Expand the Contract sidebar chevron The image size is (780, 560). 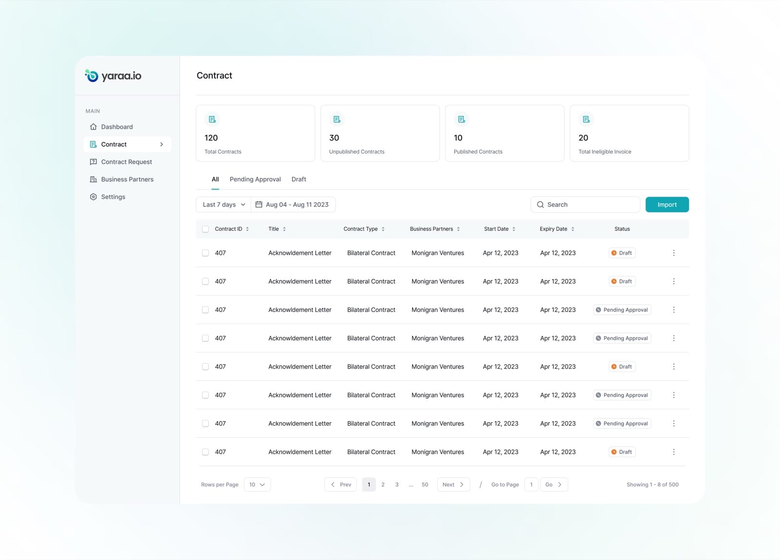coord(161,144)
